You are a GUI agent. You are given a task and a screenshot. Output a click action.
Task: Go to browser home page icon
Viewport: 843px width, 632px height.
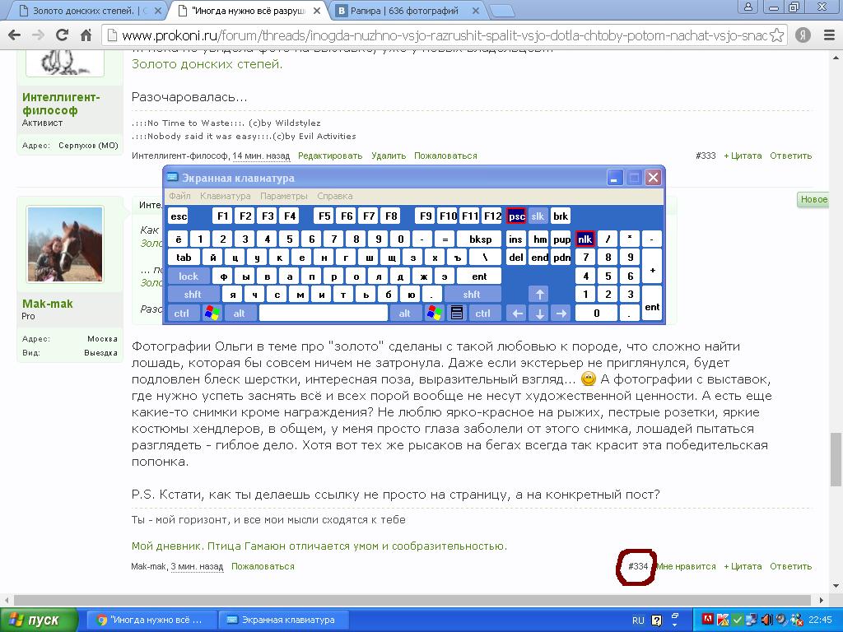pos(87,35)
